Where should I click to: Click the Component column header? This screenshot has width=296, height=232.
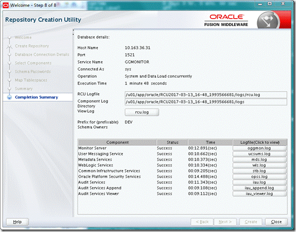click(117, 143)
